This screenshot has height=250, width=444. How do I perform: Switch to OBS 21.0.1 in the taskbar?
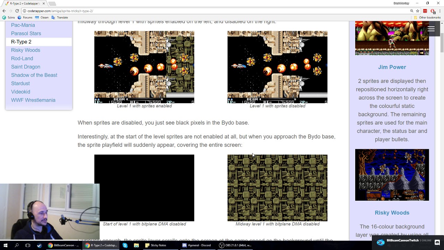(236, 245)
